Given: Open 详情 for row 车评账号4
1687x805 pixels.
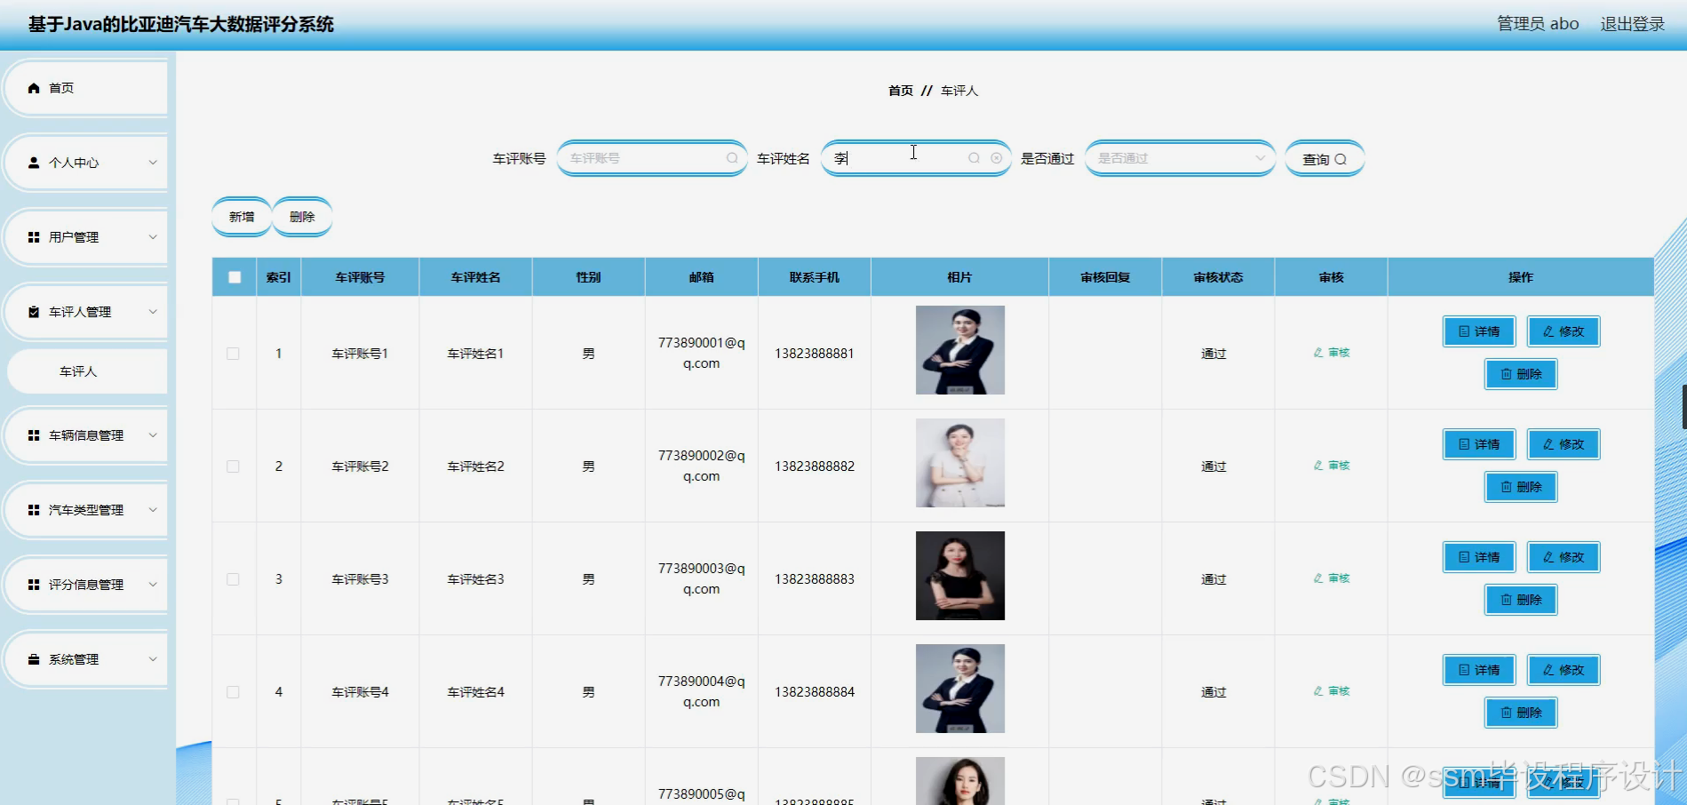Looking at the screenshot, I should coord(1479,670).
